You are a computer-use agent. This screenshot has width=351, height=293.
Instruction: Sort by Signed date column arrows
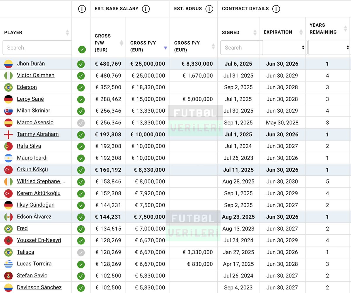pos(255,32)
